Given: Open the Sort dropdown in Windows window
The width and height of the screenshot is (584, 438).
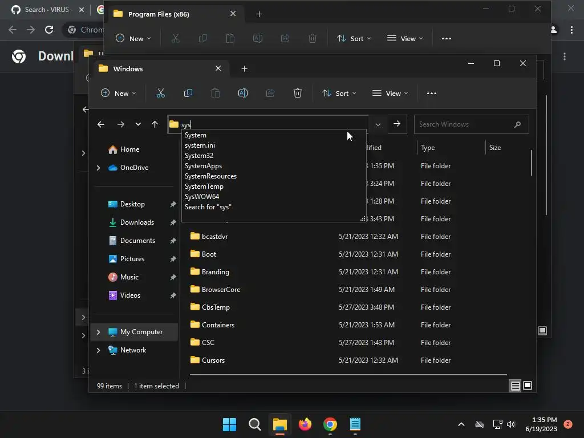Looking at the screenshot, I should point(339,93).
